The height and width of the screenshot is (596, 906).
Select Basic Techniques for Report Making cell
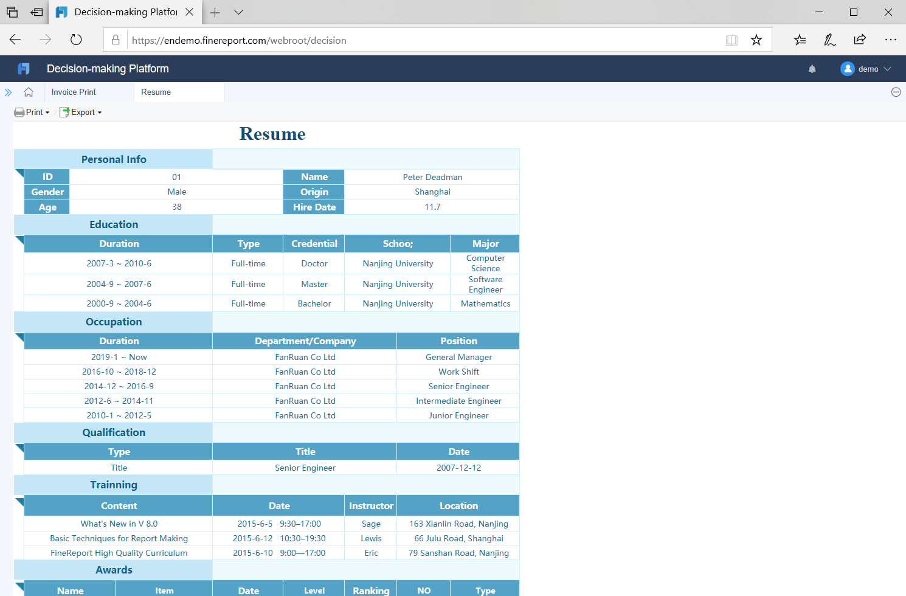click(119, 538)
